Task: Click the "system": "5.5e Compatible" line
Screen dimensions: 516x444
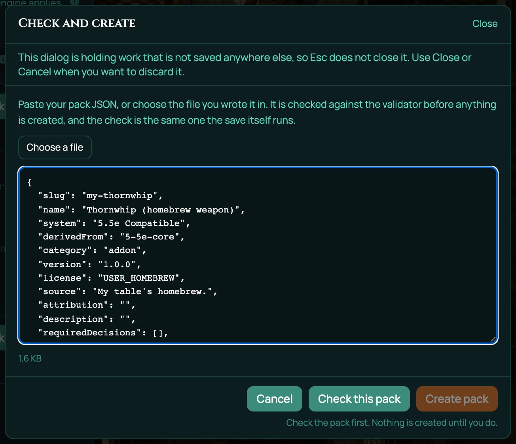Action: point(114,224)
